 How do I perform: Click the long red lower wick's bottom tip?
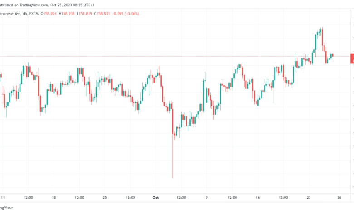(x=173, y=177)
